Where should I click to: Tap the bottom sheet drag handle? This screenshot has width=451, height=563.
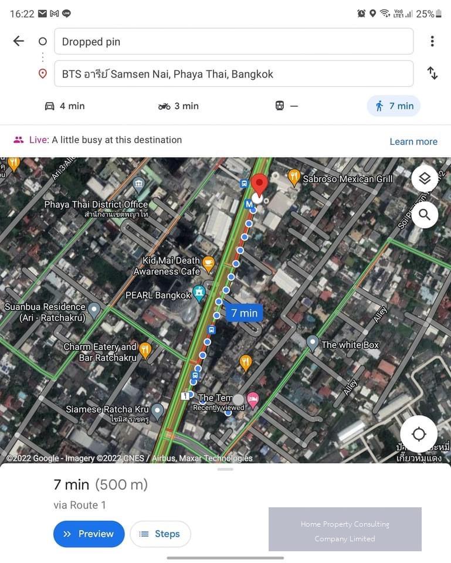coord(225,469)
